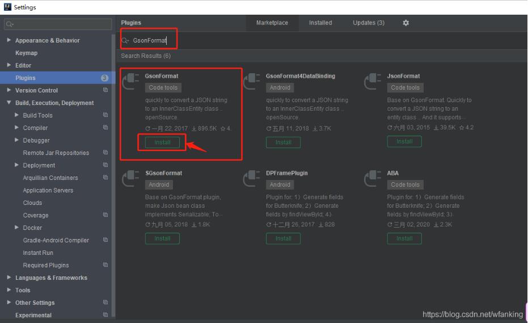Expand the Languages & Frameworks section
This screenshot has width=528, height=323.
[x=9, y=277]
